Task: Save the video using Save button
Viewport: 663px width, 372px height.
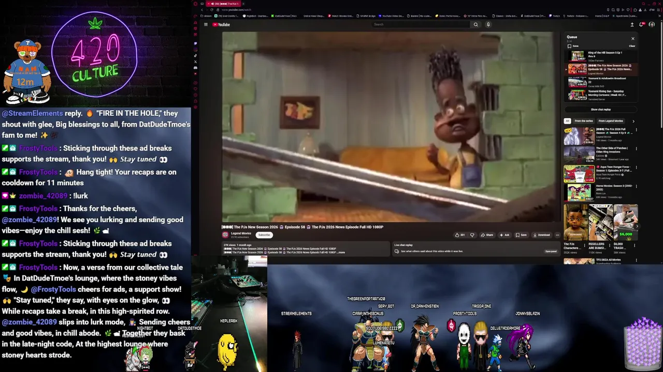Action: tap(521, 235)
